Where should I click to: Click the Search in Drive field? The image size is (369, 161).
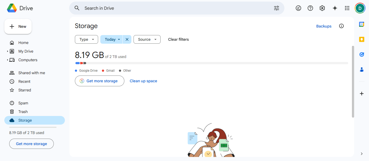point(177,8)
